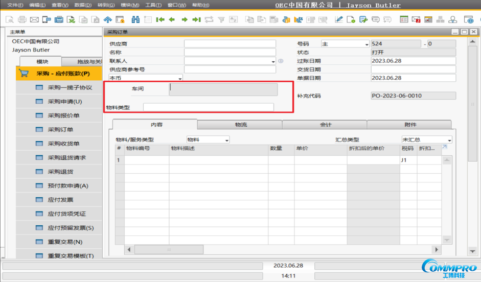This screenshot has height=282, width=481.
Task: Click the Print toolbar icon
Action: (22, 19)
